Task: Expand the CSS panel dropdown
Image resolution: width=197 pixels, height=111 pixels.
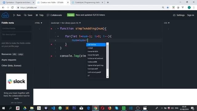Action: [x=167, y=23]
